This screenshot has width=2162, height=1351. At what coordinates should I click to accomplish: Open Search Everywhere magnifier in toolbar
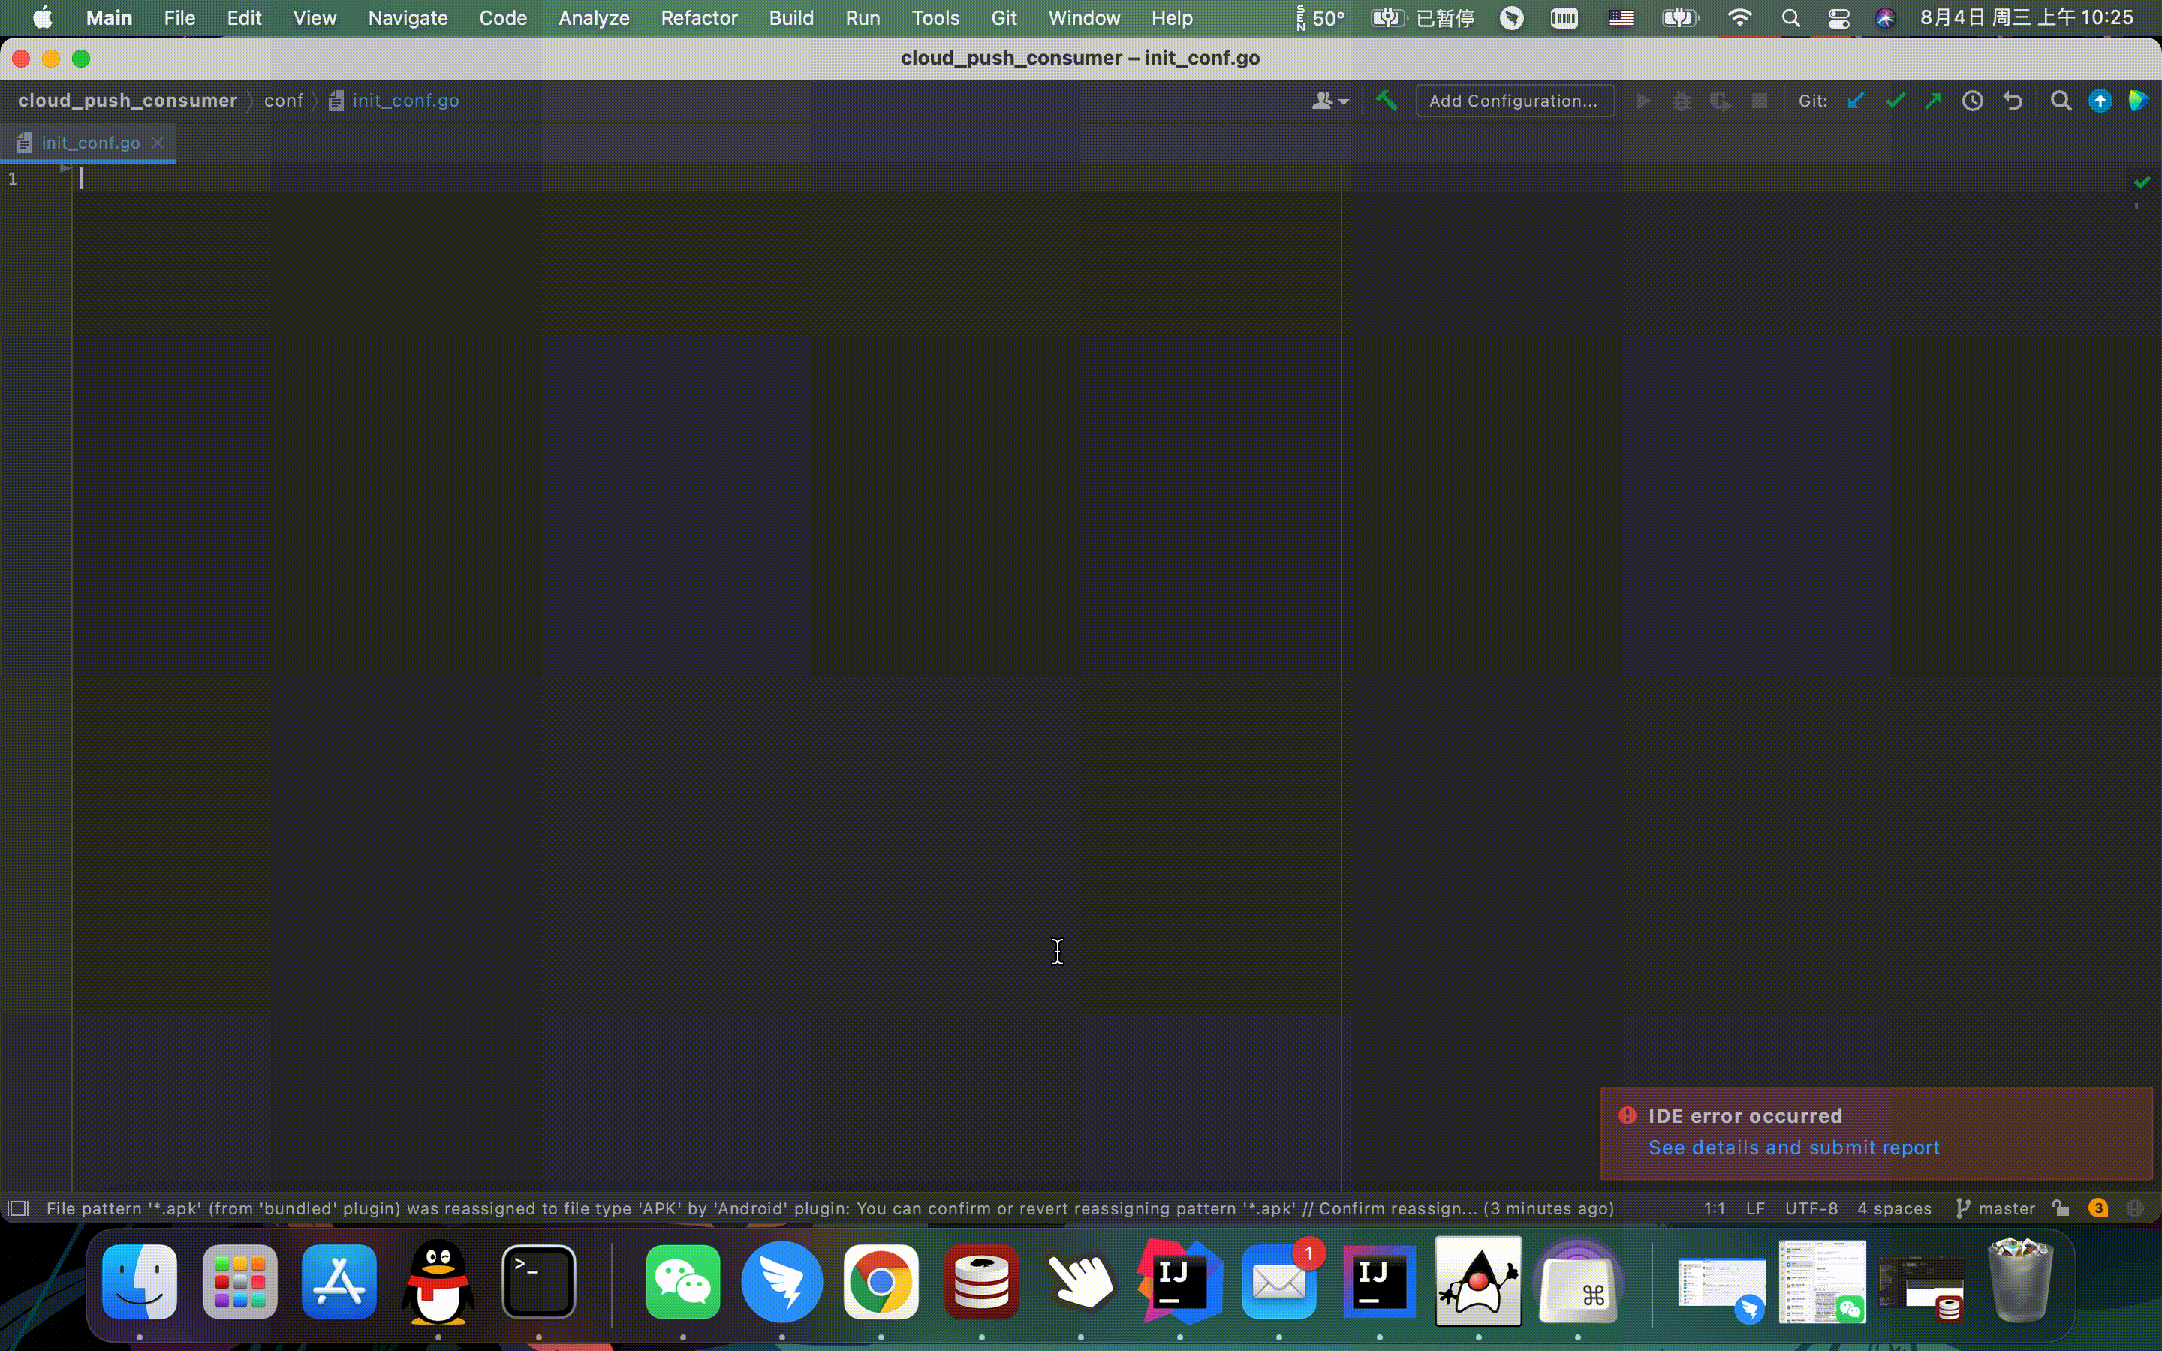2060,100
